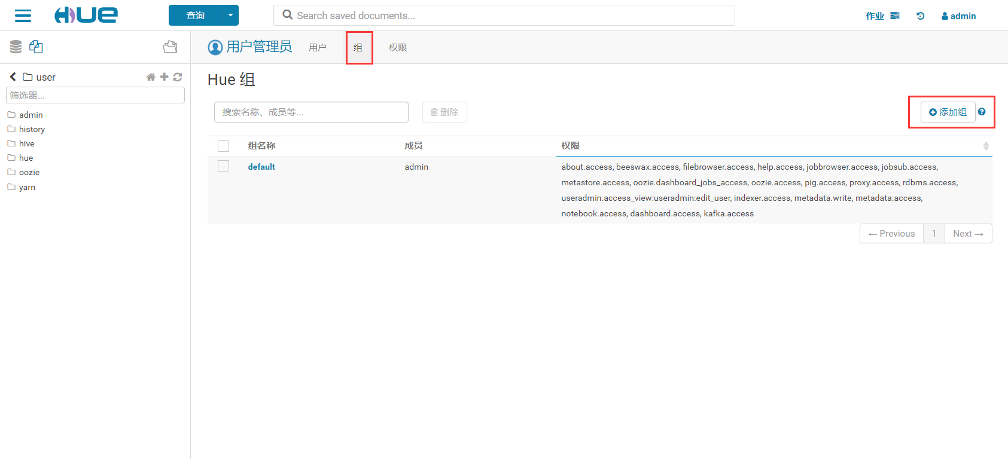Screen dimensions: 1008x459
Task: Open the yarn folder
Action: (27, 187)
